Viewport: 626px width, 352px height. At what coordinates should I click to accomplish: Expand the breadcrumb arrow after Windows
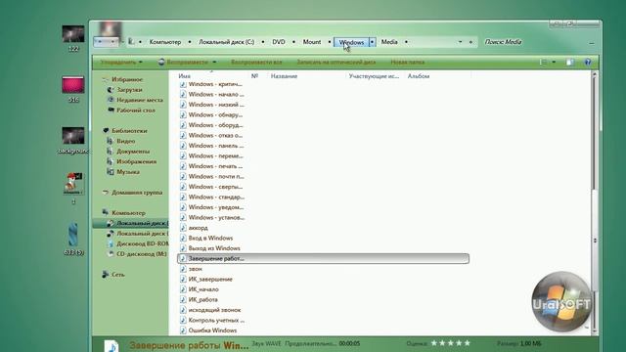372,42
